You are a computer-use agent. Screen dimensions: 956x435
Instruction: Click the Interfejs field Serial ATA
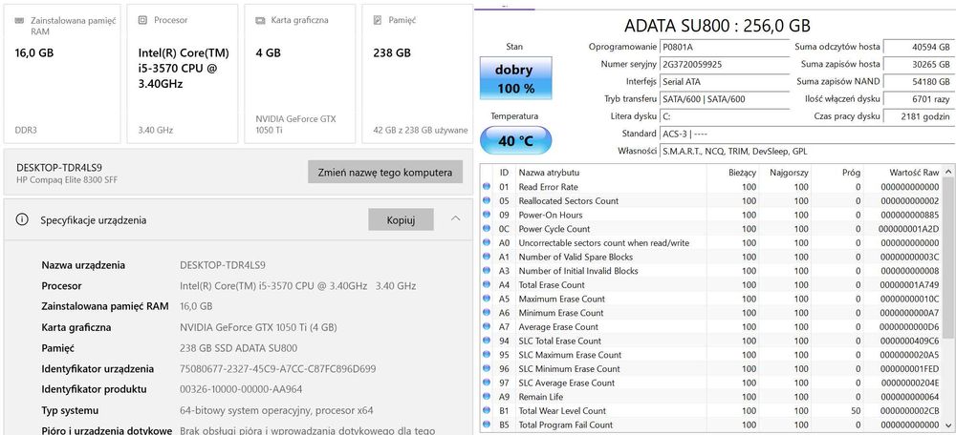[x=725, y=81]
